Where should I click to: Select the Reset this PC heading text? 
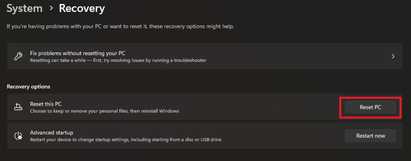46,104
